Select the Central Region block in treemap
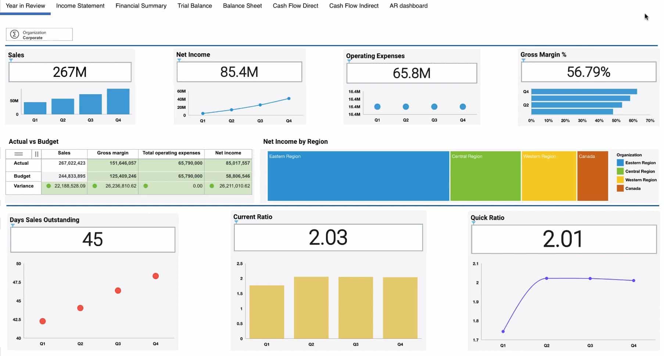The height and width of the screenshot is (356, 664). tap(485, 177)
